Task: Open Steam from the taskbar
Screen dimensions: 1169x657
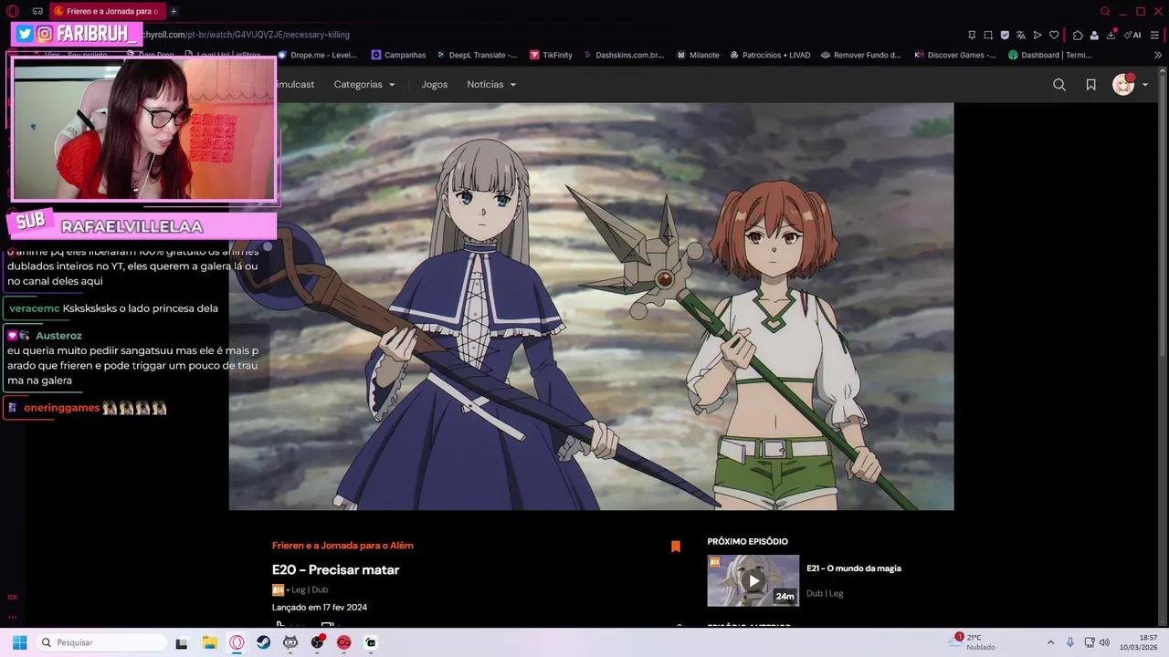Action: coord(263,642)
